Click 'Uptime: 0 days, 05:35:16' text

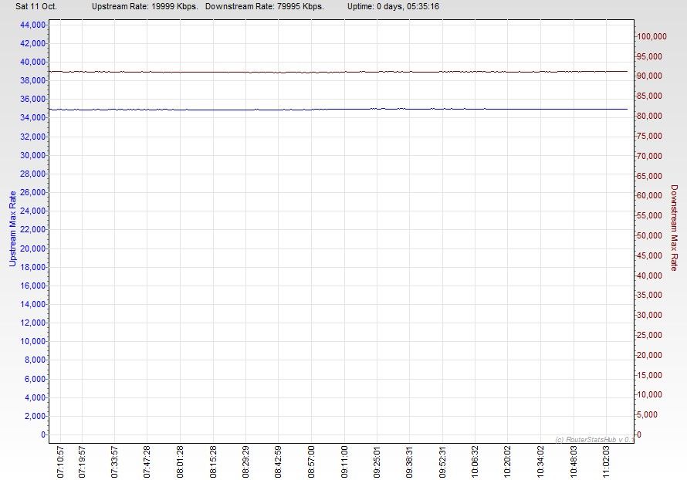pos(393,7)
